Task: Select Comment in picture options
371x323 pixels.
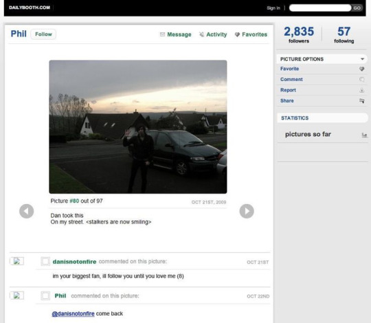Action: [291, 79]
